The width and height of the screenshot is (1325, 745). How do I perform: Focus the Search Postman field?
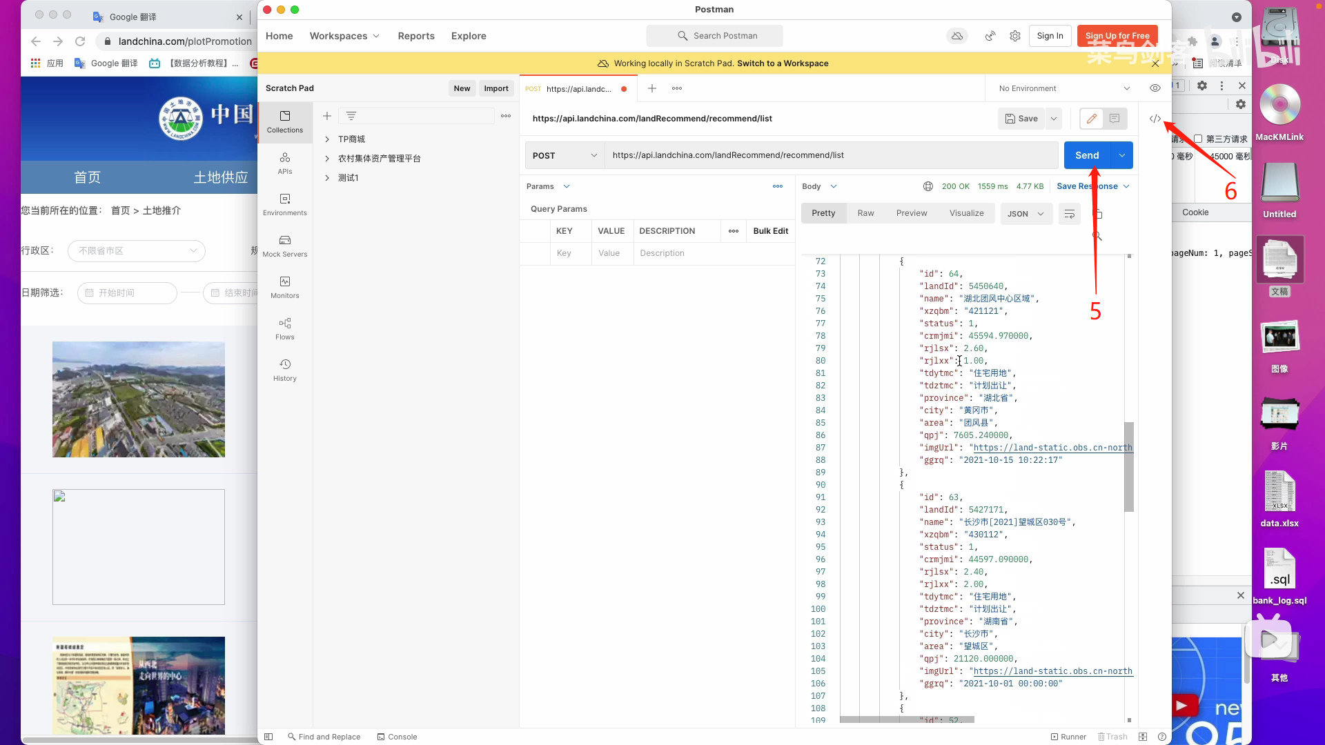click(714, 36)
